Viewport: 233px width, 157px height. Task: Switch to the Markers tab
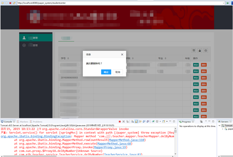tap(23, 122)
